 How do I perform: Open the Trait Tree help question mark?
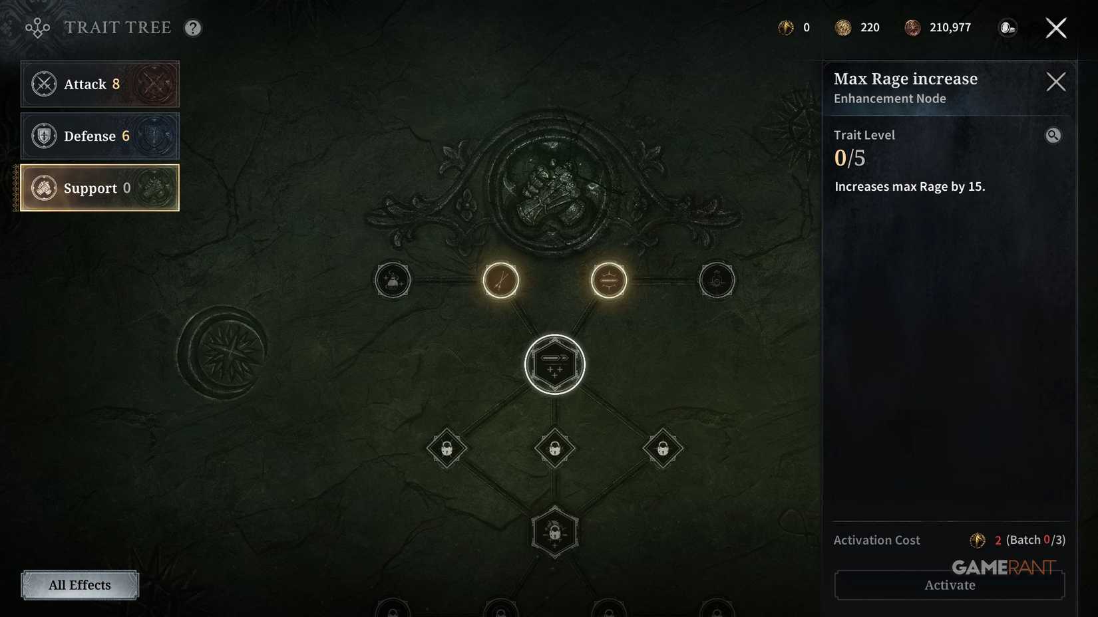(x=193, y=28)
